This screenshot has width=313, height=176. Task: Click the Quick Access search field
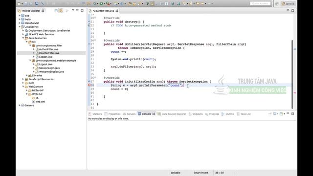tap(260, 3)
